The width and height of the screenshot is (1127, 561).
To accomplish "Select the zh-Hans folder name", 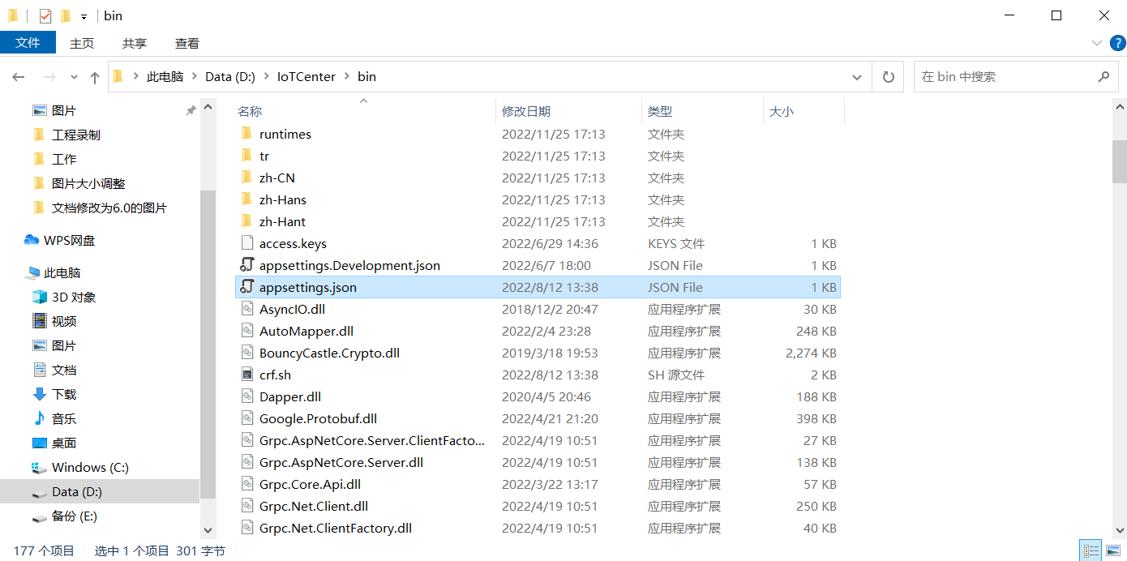I will [x=283, y=199].
